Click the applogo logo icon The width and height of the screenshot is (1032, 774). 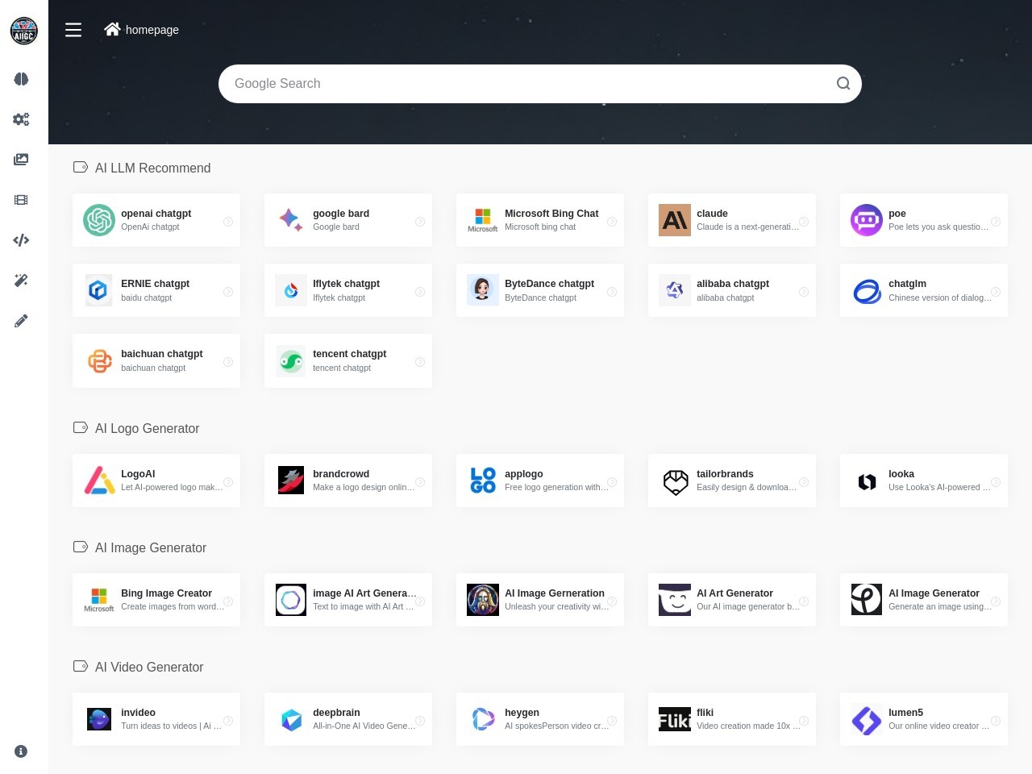483,481
